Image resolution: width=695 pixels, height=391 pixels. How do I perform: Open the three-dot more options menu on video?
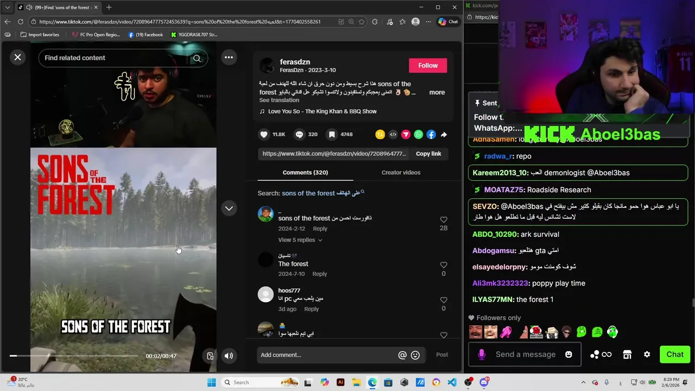(x=229, y=57)
